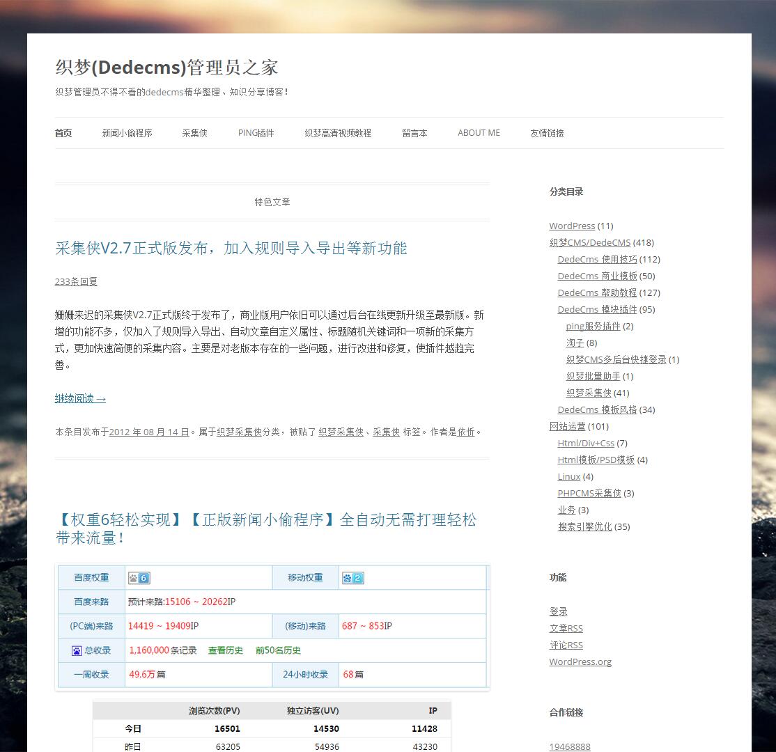The width and height of the screenshot is (776, 752).
Task: Open the 2012 年 08 月 14 日 date link
Action: click(149, 432)
